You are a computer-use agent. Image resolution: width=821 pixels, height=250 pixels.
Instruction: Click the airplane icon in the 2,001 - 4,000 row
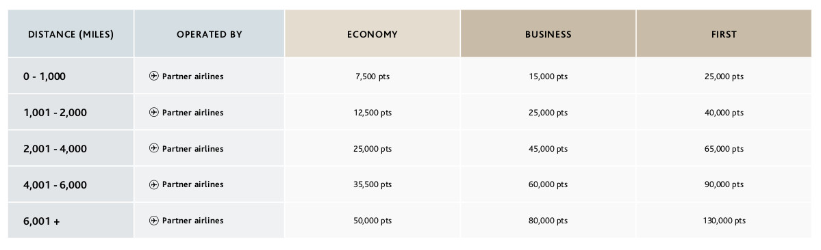pos(153,148)
